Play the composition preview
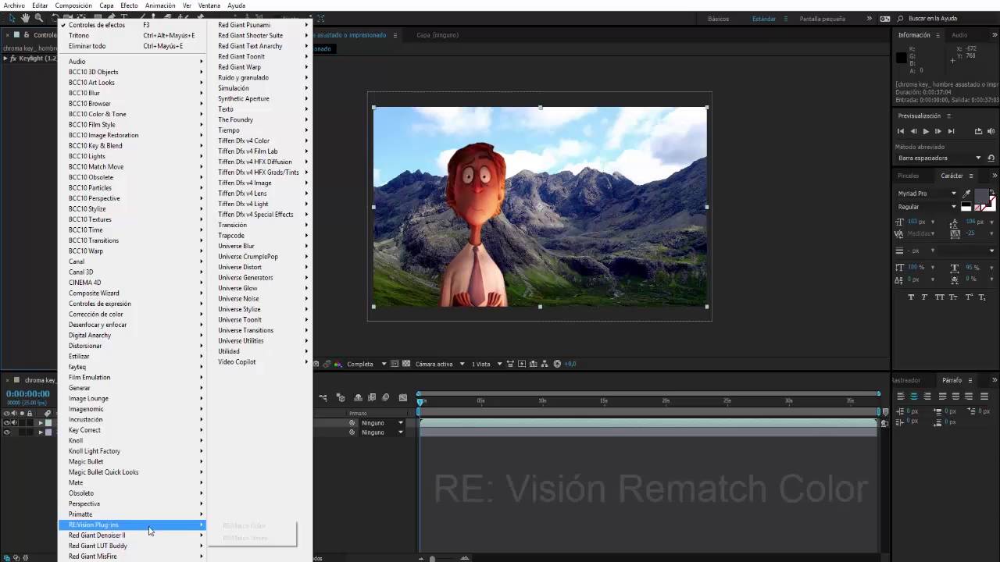Image resolution: width=1000 pixels, height=562 pixels. [x=926, y=131]
